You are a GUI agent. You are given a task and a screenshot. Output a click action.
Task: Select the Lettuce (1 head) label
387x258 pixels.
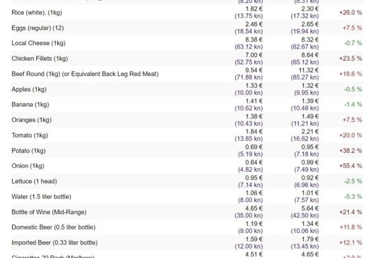click(x=34, y=181)
